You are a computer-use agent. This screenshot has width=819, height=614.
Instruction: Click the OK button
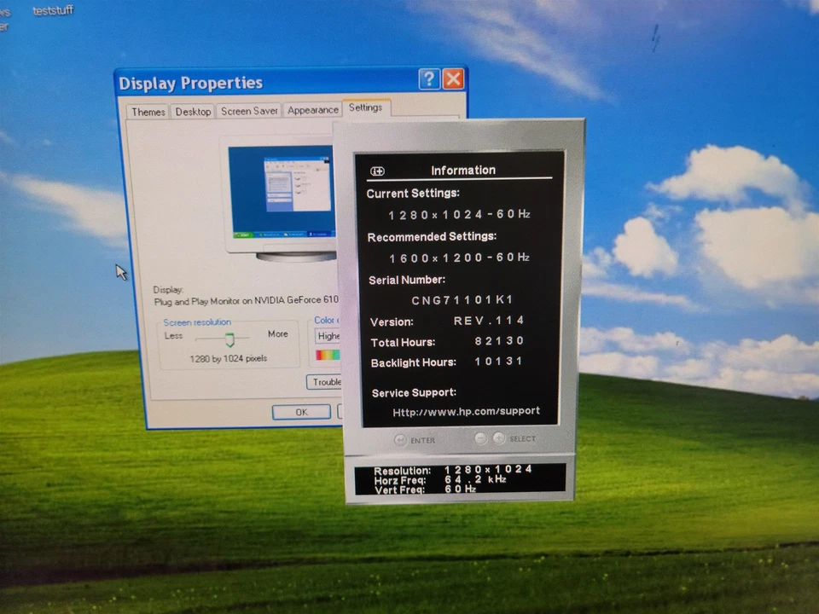click(x=300, y=412)
